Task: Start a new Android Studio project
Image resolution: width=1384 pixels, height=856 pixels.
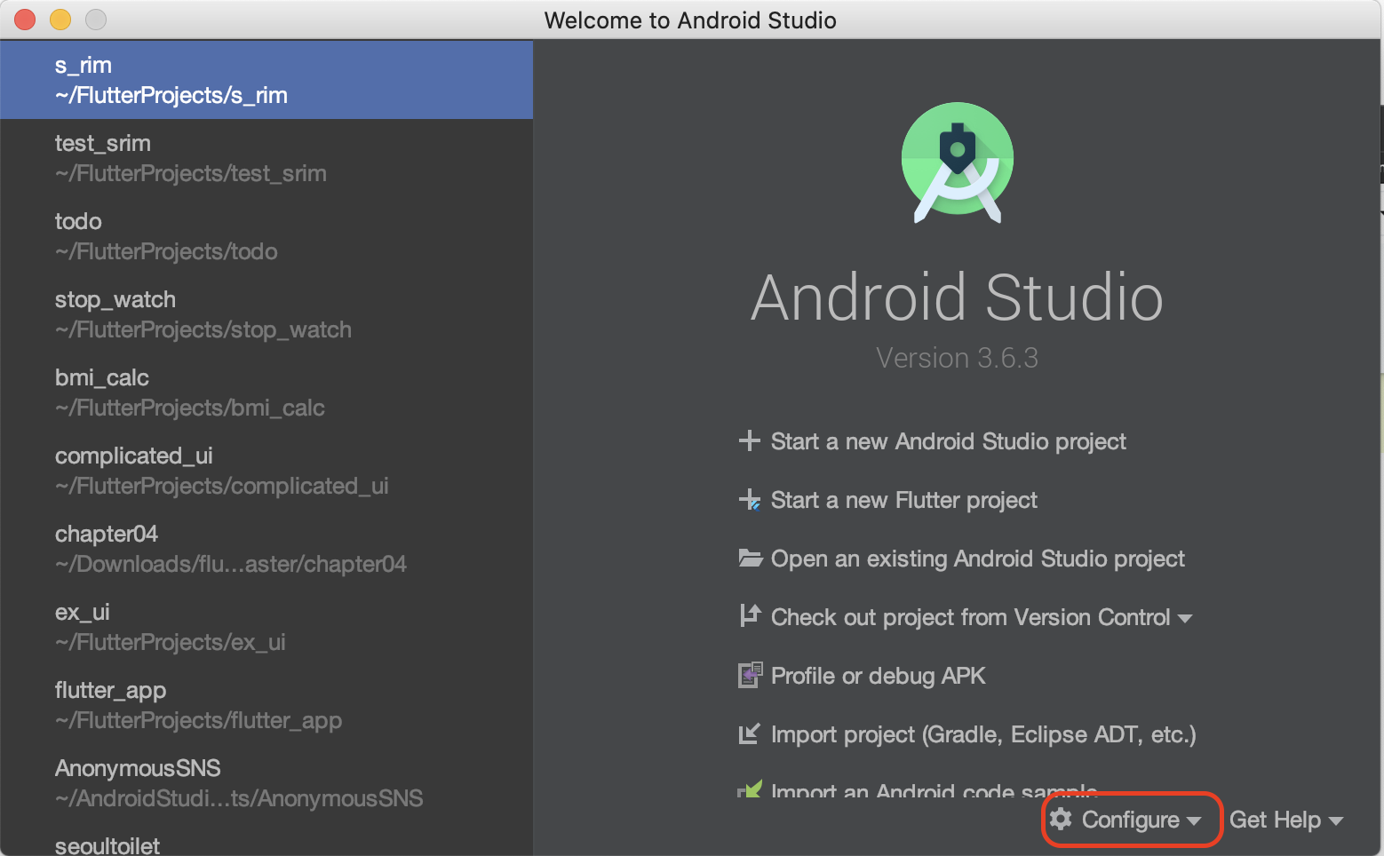Action: [x=948, y=441]
